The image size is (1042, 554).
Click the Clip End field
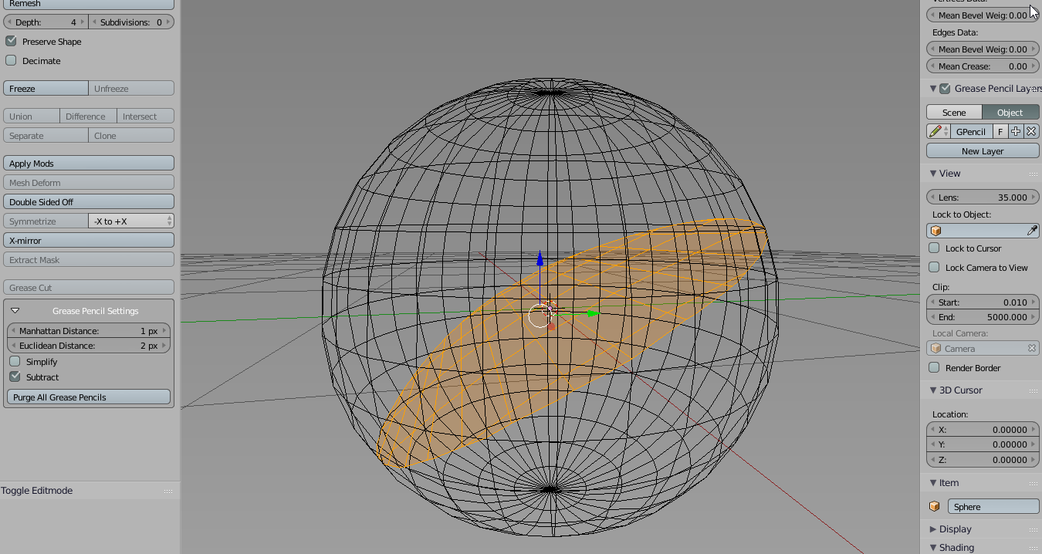(983, 317)
